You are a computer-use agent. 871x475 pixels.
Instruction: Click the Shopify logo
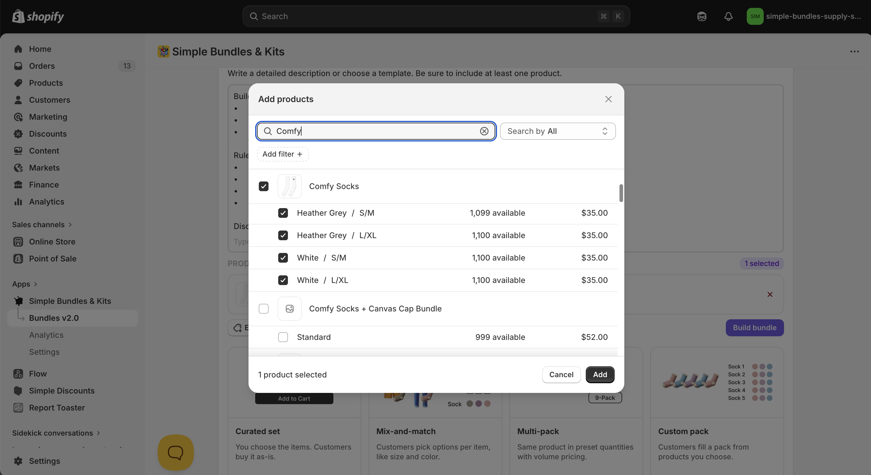coord(38,16)
